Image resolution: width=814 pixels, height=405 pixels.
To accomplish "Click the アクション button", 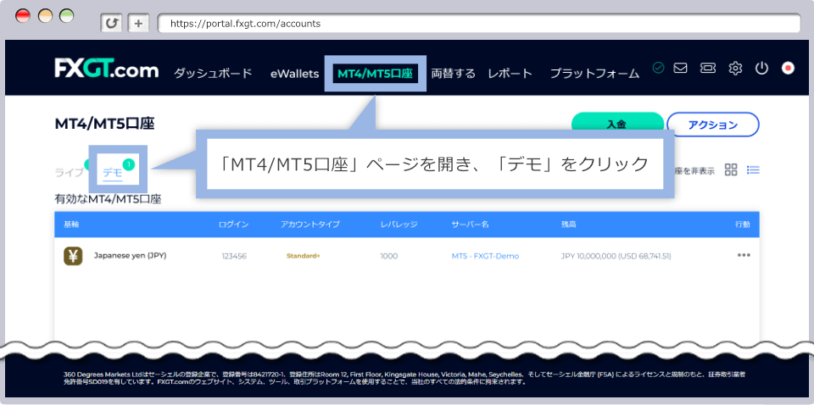I will coord(713,125).
